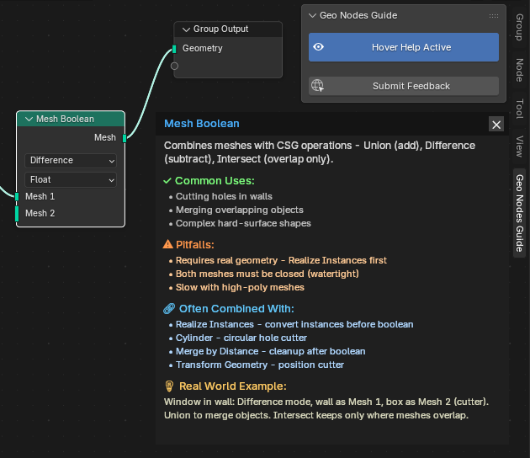Click the lightbulb icon next to Real World Example

168,386
